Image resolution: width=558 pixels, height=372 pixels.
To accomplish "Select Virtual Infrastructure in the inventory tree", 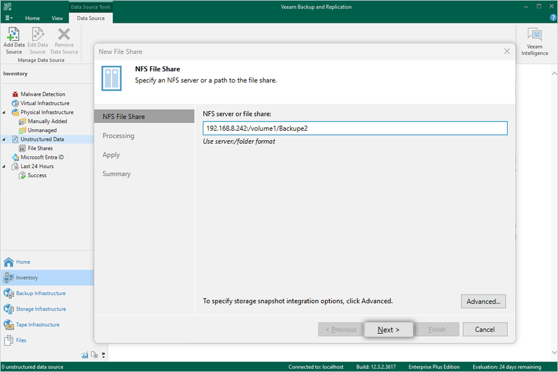I will pyautogui.click(x=45, y=104).
